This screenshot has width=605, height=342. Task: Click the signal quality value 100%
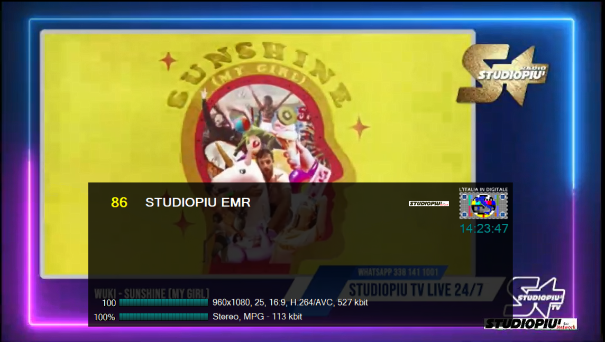point(104,317)
